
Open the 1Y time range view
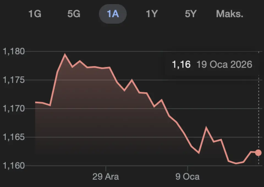[152, 14]
